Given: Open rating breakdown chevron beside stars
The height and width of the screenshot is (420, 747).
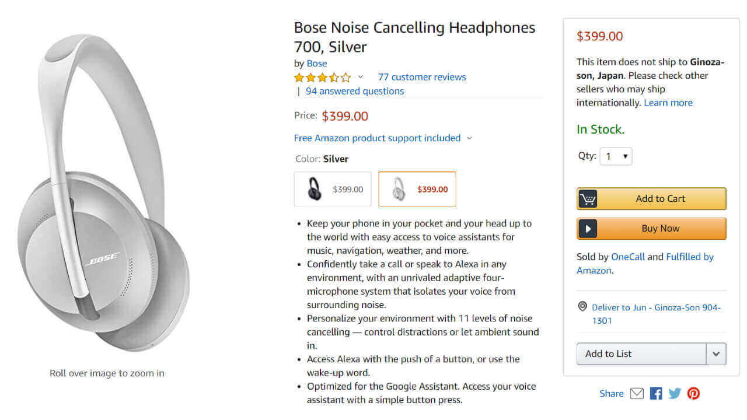Looking at the screenshot, I should pyautogui.click(x=360, y=77).
